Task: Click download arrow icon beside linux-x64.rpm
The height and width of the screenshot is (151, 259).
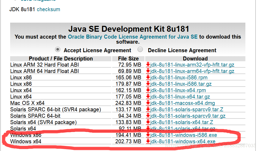Action: [148, 90]
